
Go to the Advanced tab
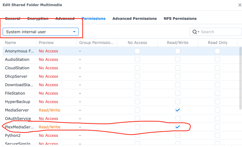click(x=65, y=19)
